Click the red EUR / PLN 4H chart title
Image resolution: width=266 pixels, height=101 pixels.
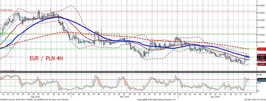coord(46,59)
